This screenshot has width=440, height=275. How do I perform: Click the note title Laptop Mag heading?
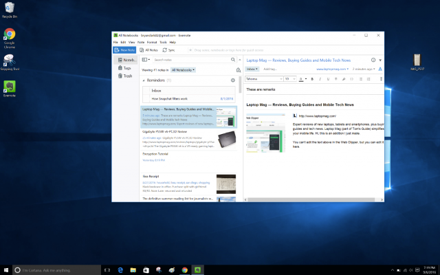(x=298, y=60)
